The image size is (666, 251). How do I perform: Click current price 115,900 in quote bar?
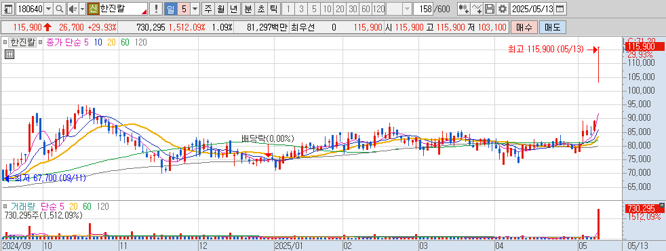tap(27, 28)
